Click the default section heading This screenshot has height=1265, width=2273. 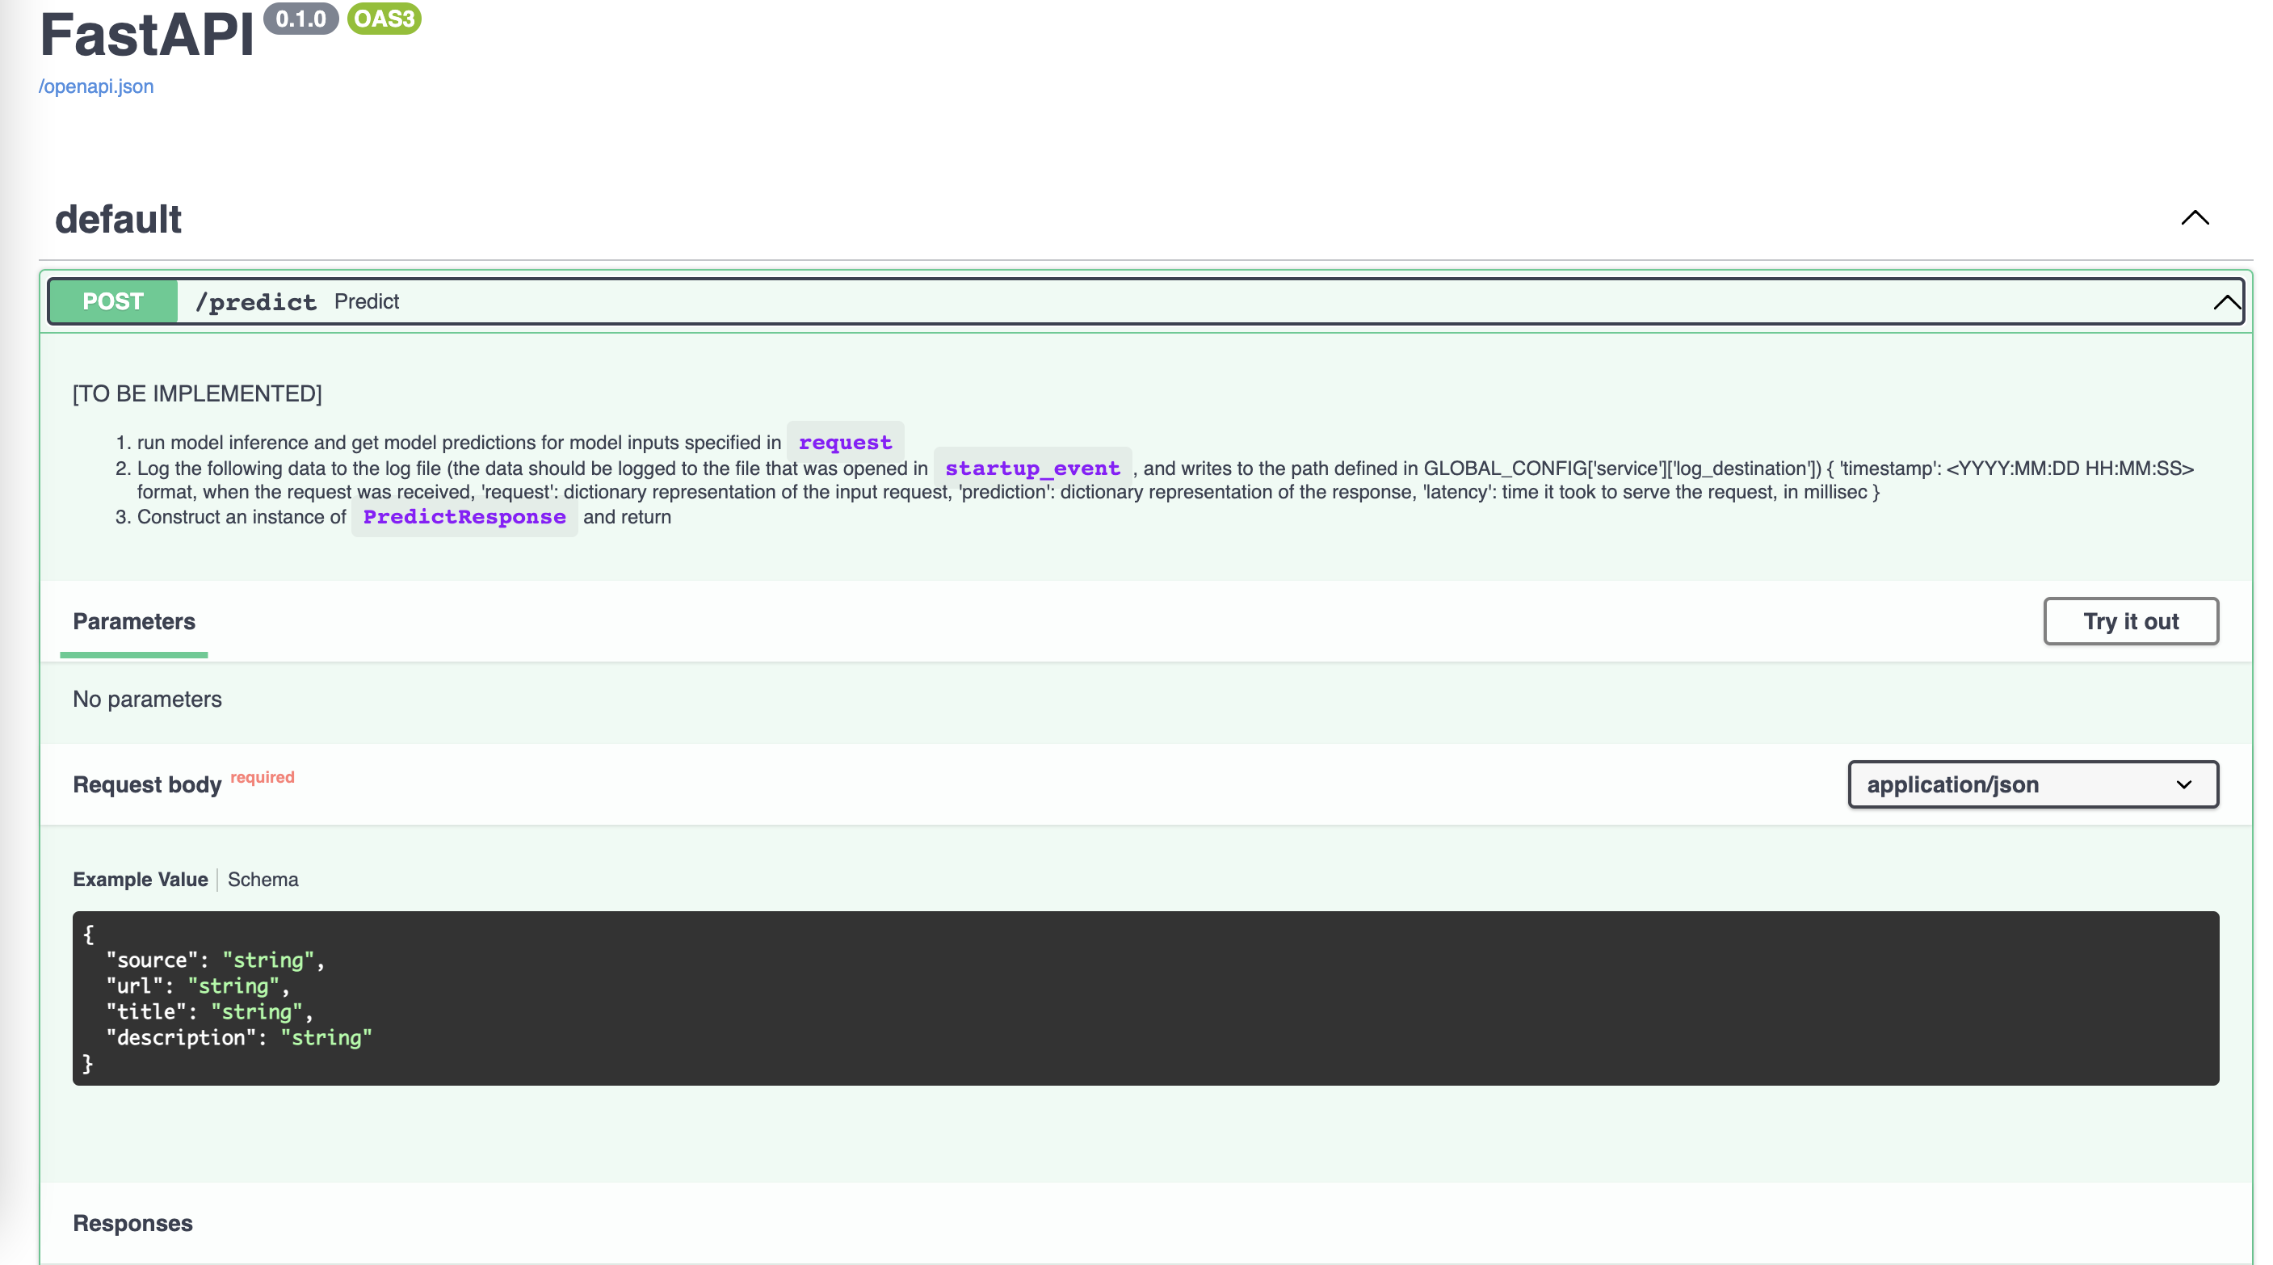pyautogui.click(x=118, y=220)
